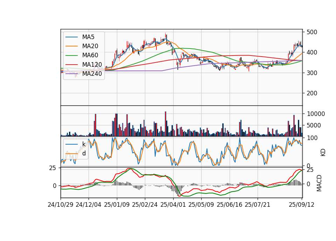Click the 25/02/24 date label
Image resolution: width=336 pixels, height=241 pixels.
click(x=145, y=205)
